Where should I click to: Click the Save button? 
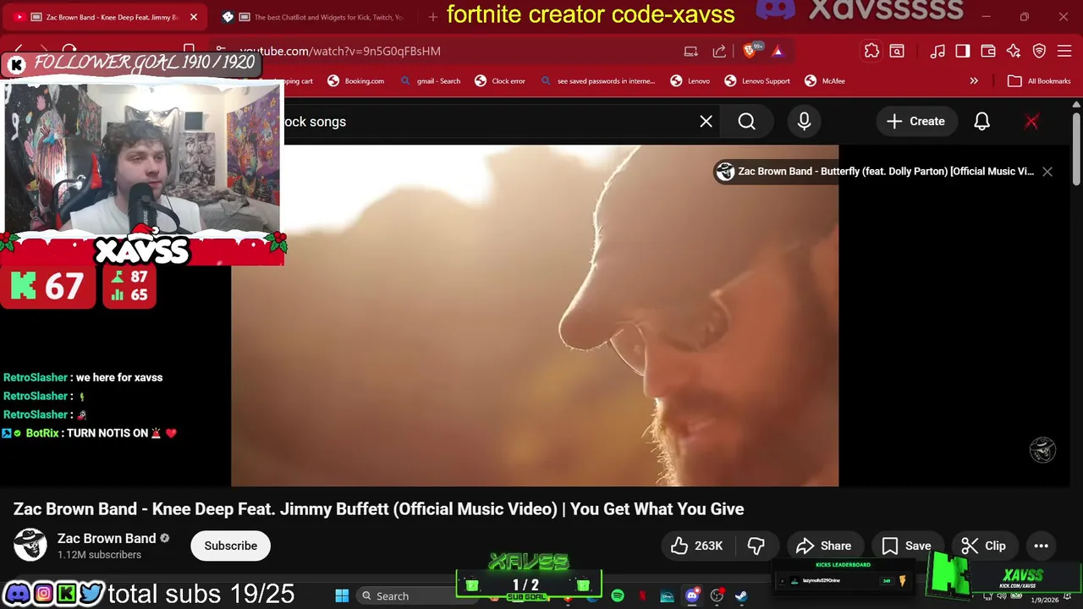point(906,546)
